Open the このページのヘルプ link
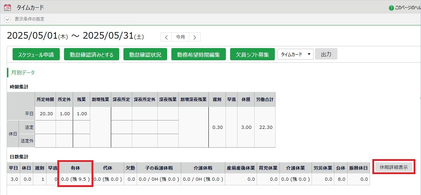Viewport: 421px width, 195px height. click(407, 8)
